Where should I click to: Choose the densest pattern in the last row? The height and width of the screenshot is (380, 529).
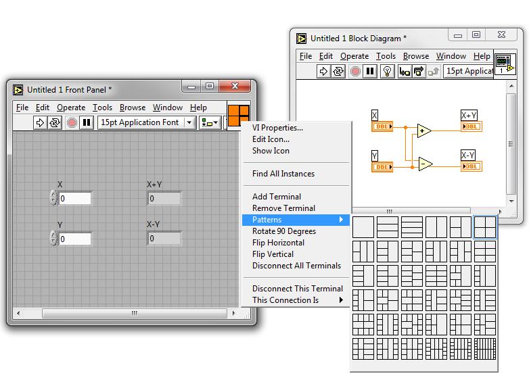[x=485, y=349]
